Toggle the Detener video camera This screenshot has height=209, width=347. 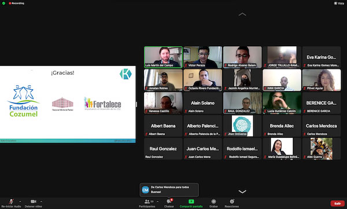(34, 201)
